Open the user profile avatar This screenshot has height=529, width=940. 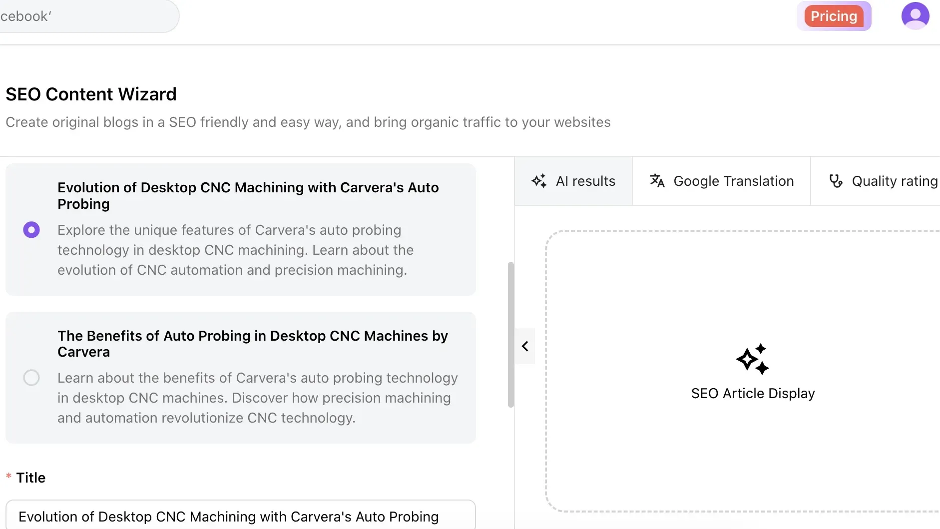pyautogui.click(x=915, y=16)
